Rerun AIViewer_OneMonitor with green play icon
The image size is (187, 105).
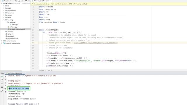2,76
